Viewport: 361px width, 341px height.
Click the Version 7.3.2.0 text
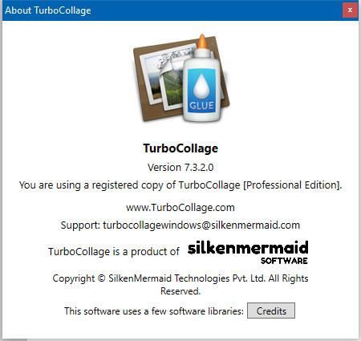(180, 168)
